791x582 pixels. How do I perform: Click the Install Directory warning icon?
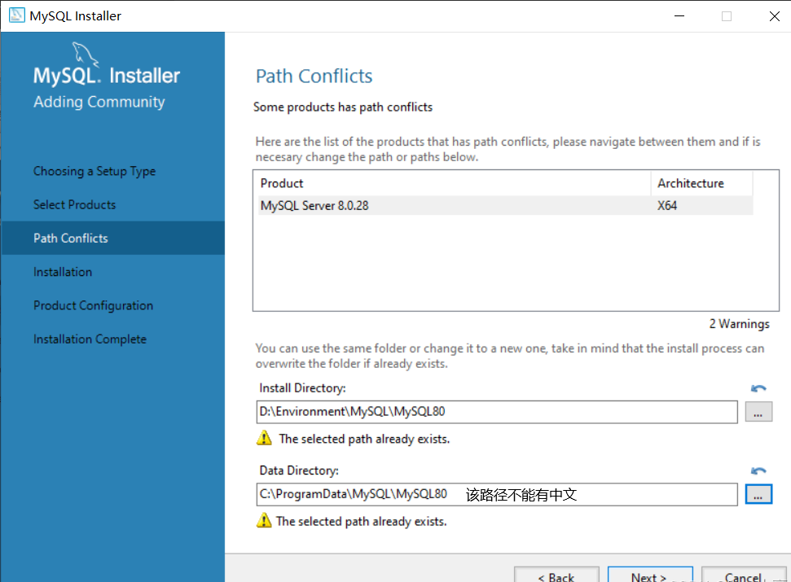click(x=264, y=439)
